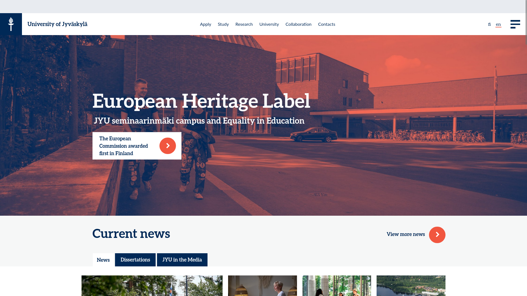Open the news thumbnail with woman and lamps

tap(262, 286)
